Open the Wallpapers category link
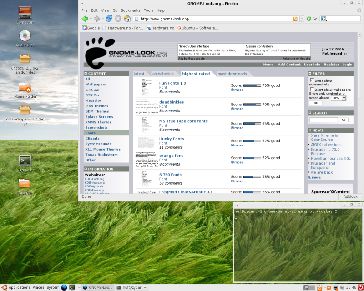Screen dimensions: 364x291 pos(96,85)
